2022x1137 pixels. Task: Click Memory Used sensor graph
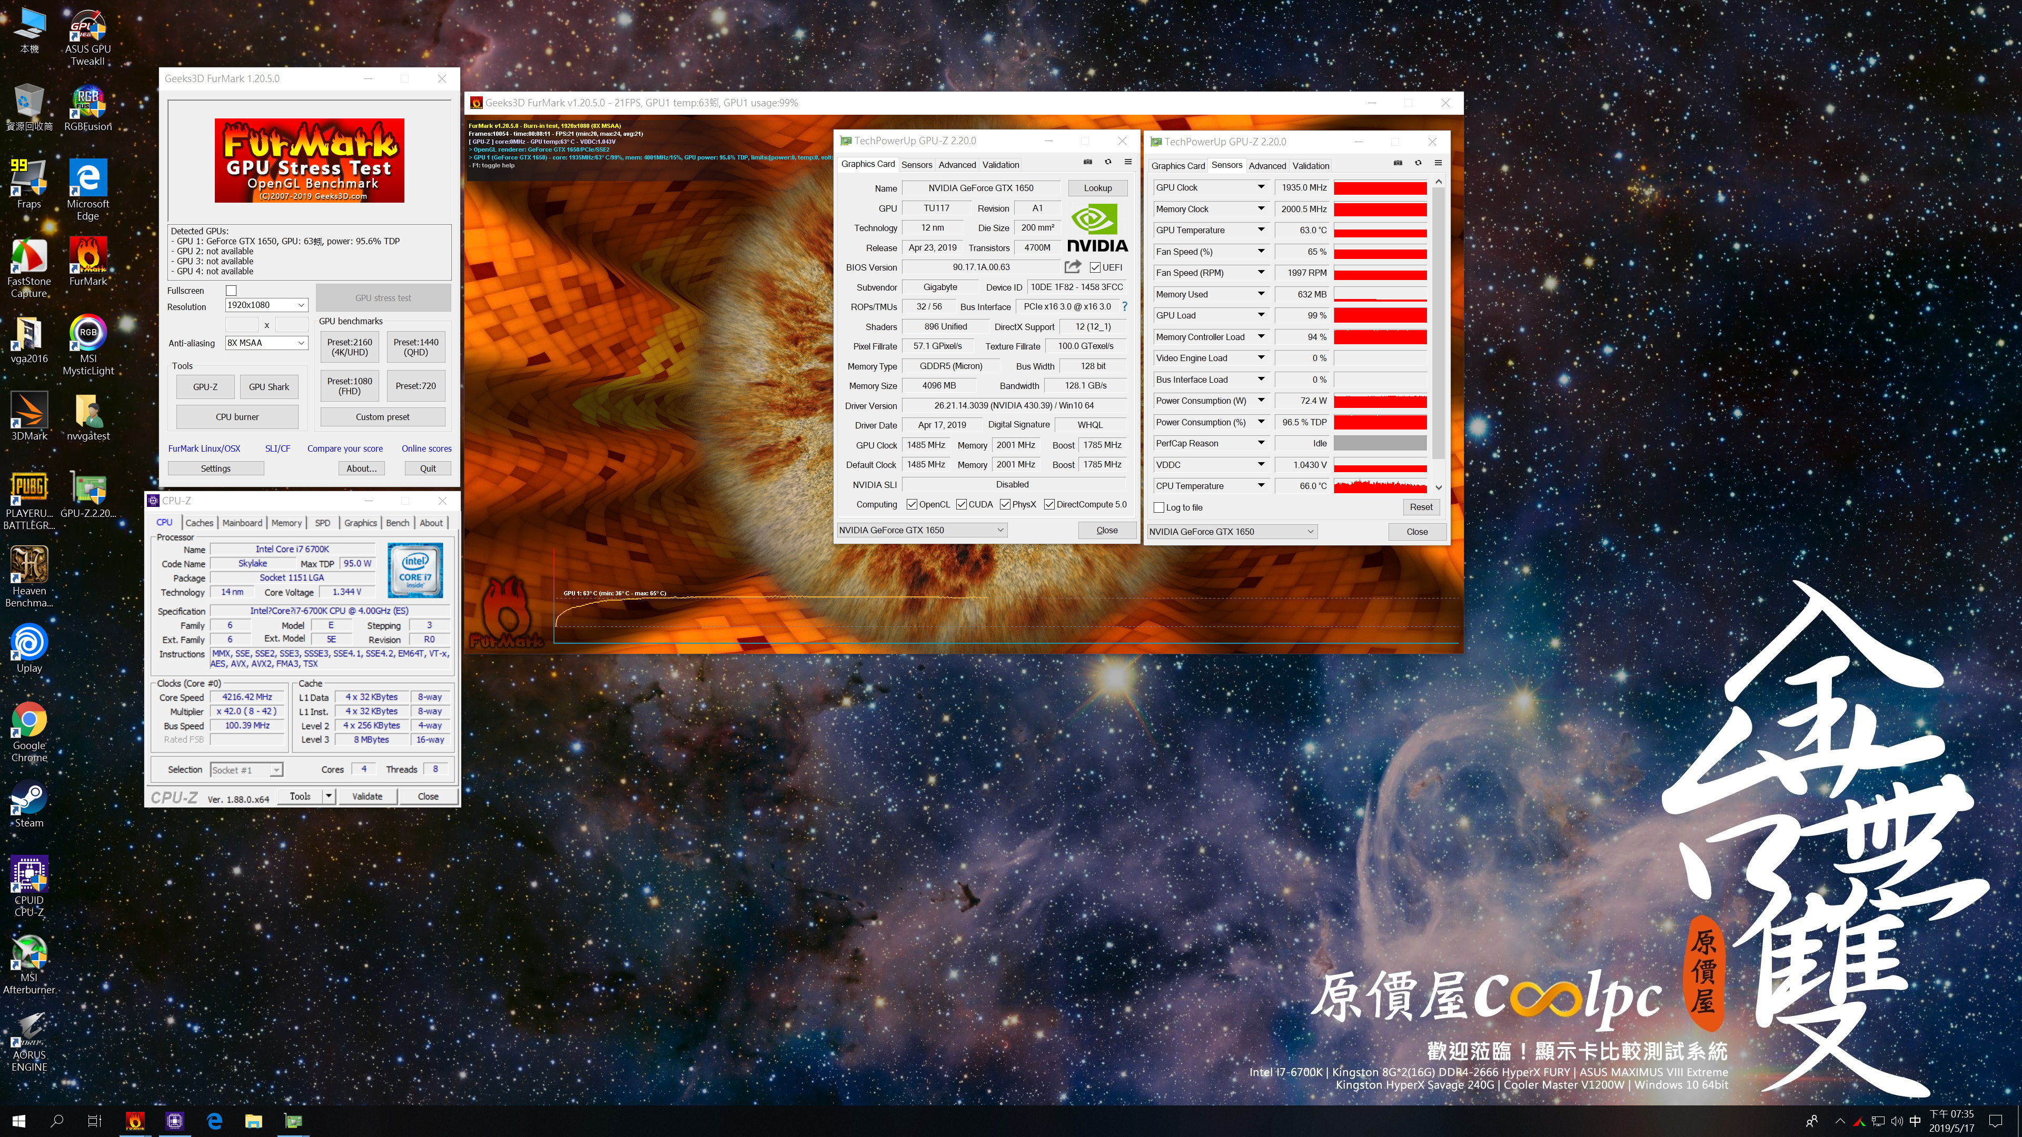click(1380, 294)
